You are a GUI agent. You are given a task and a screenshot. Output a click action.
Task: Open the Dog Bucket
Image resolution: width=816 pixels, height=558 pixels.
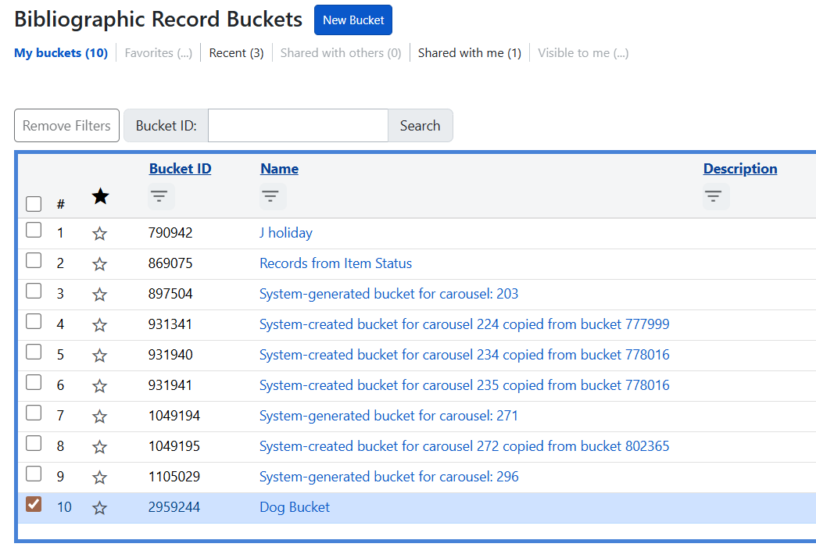coord(294,506)
